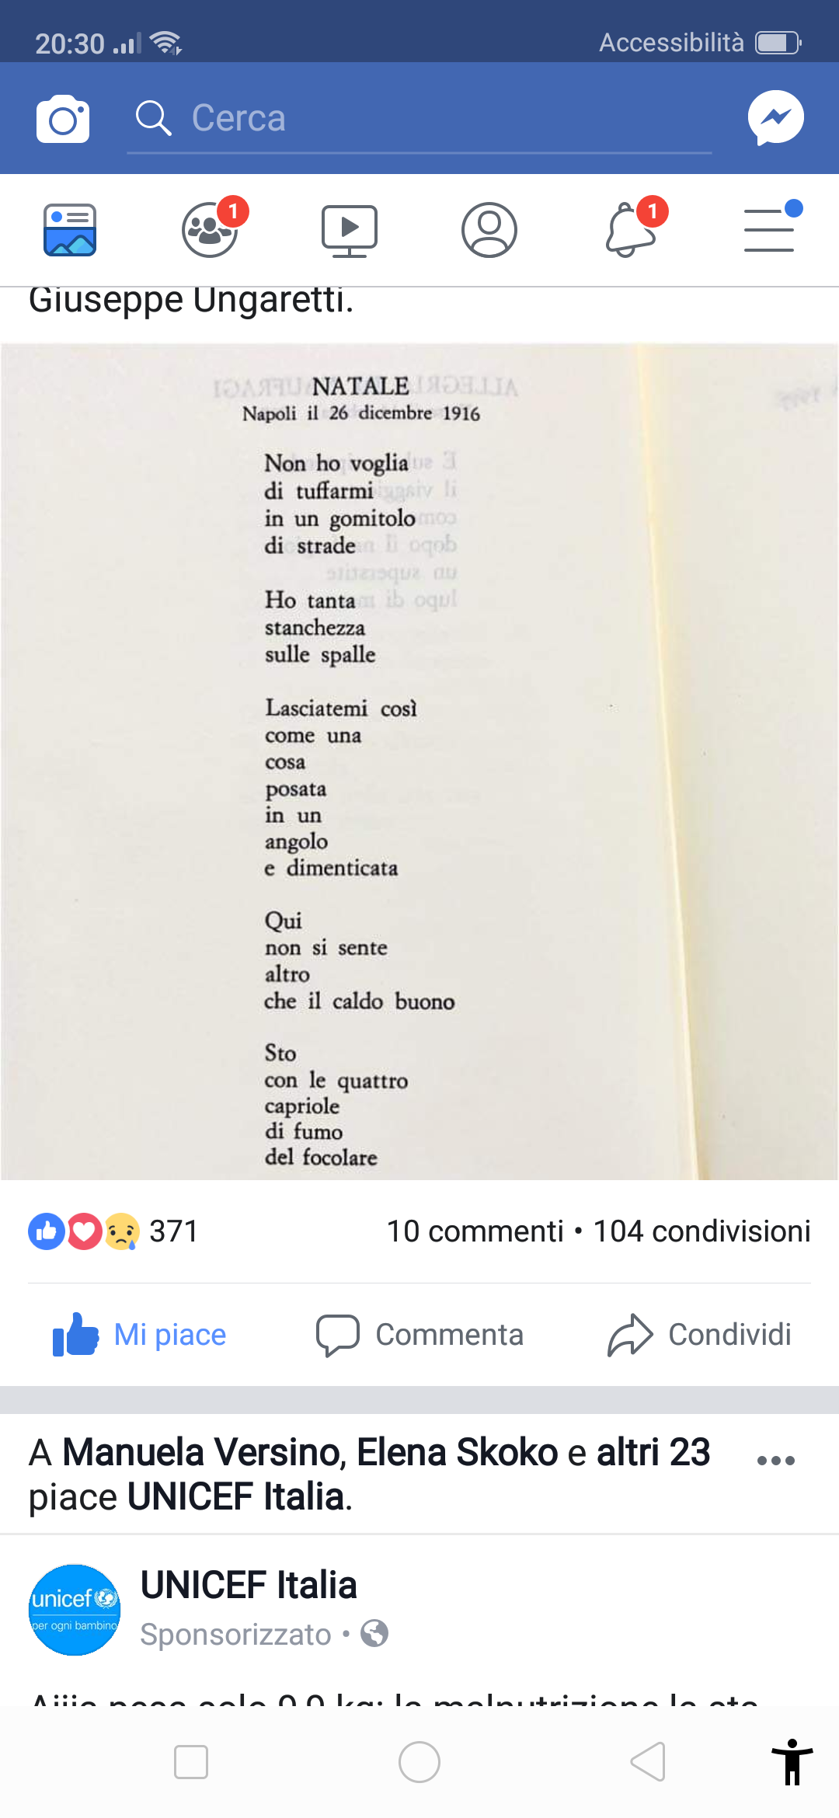Open the Natale poem photo
Image resolution: width=839 pixels, height=1818 pixels.
[419, 761]
